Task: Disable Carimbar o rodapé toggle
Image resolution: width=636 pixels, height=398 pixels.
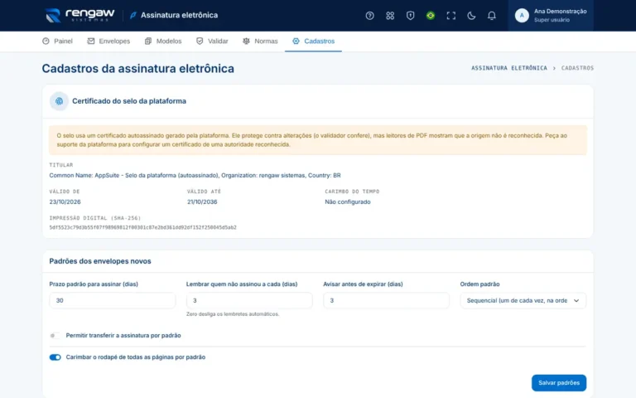Action: [x=55, y=357]
